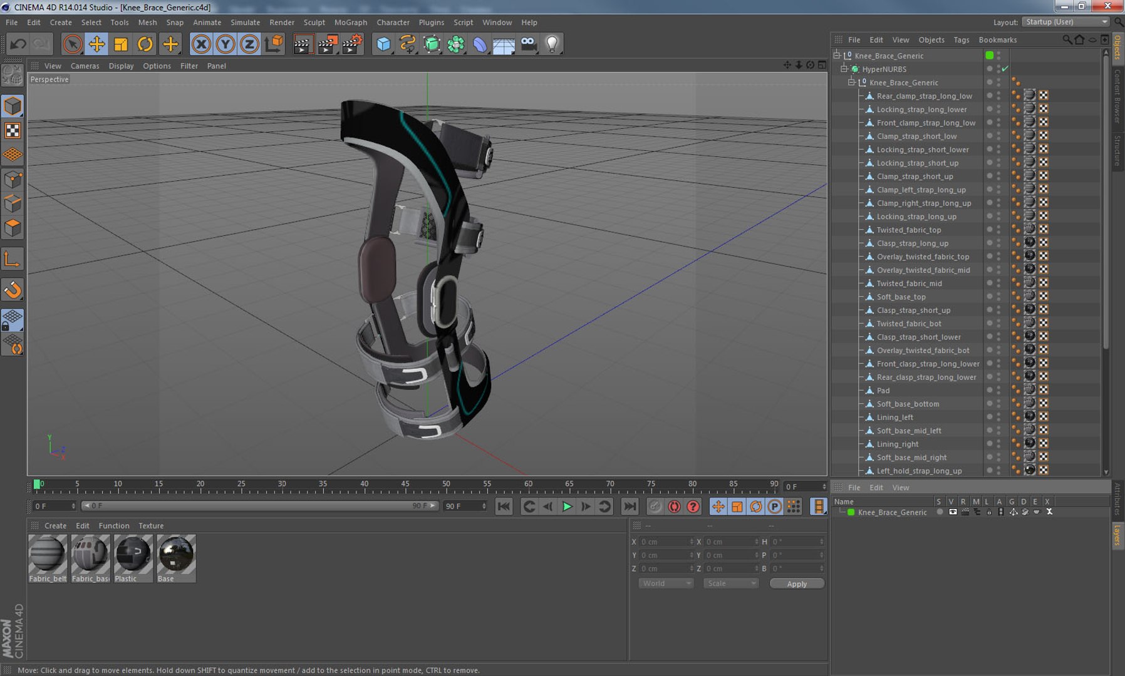
Task: Switch to Texture mode in left sidebar
Action: (x=13, y=130)
